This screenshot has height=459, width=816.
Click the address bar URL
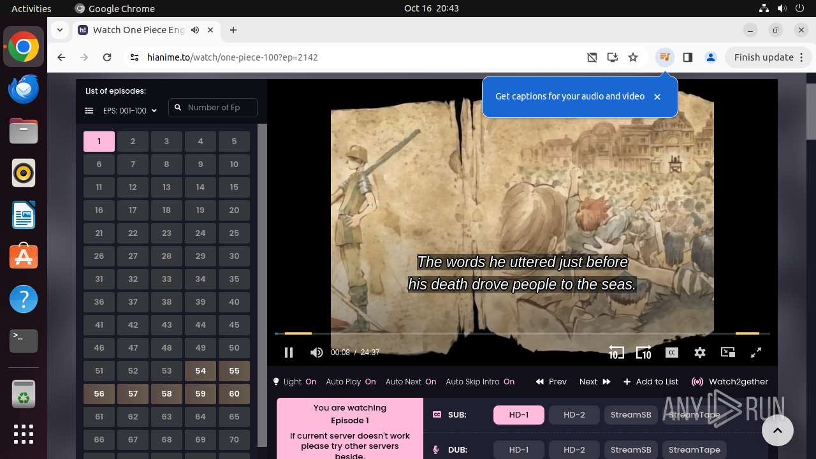click(x=232, y=57)
